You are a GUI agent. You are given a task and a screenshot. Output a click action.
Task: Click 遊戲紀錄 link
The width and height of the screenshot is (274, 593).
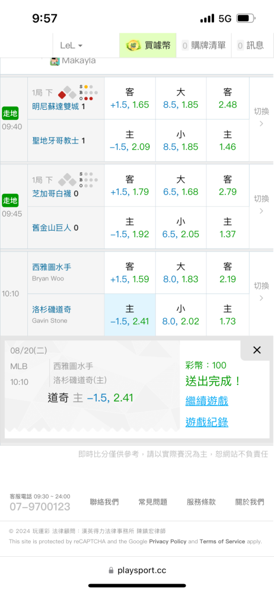click(x=206, y=422)
